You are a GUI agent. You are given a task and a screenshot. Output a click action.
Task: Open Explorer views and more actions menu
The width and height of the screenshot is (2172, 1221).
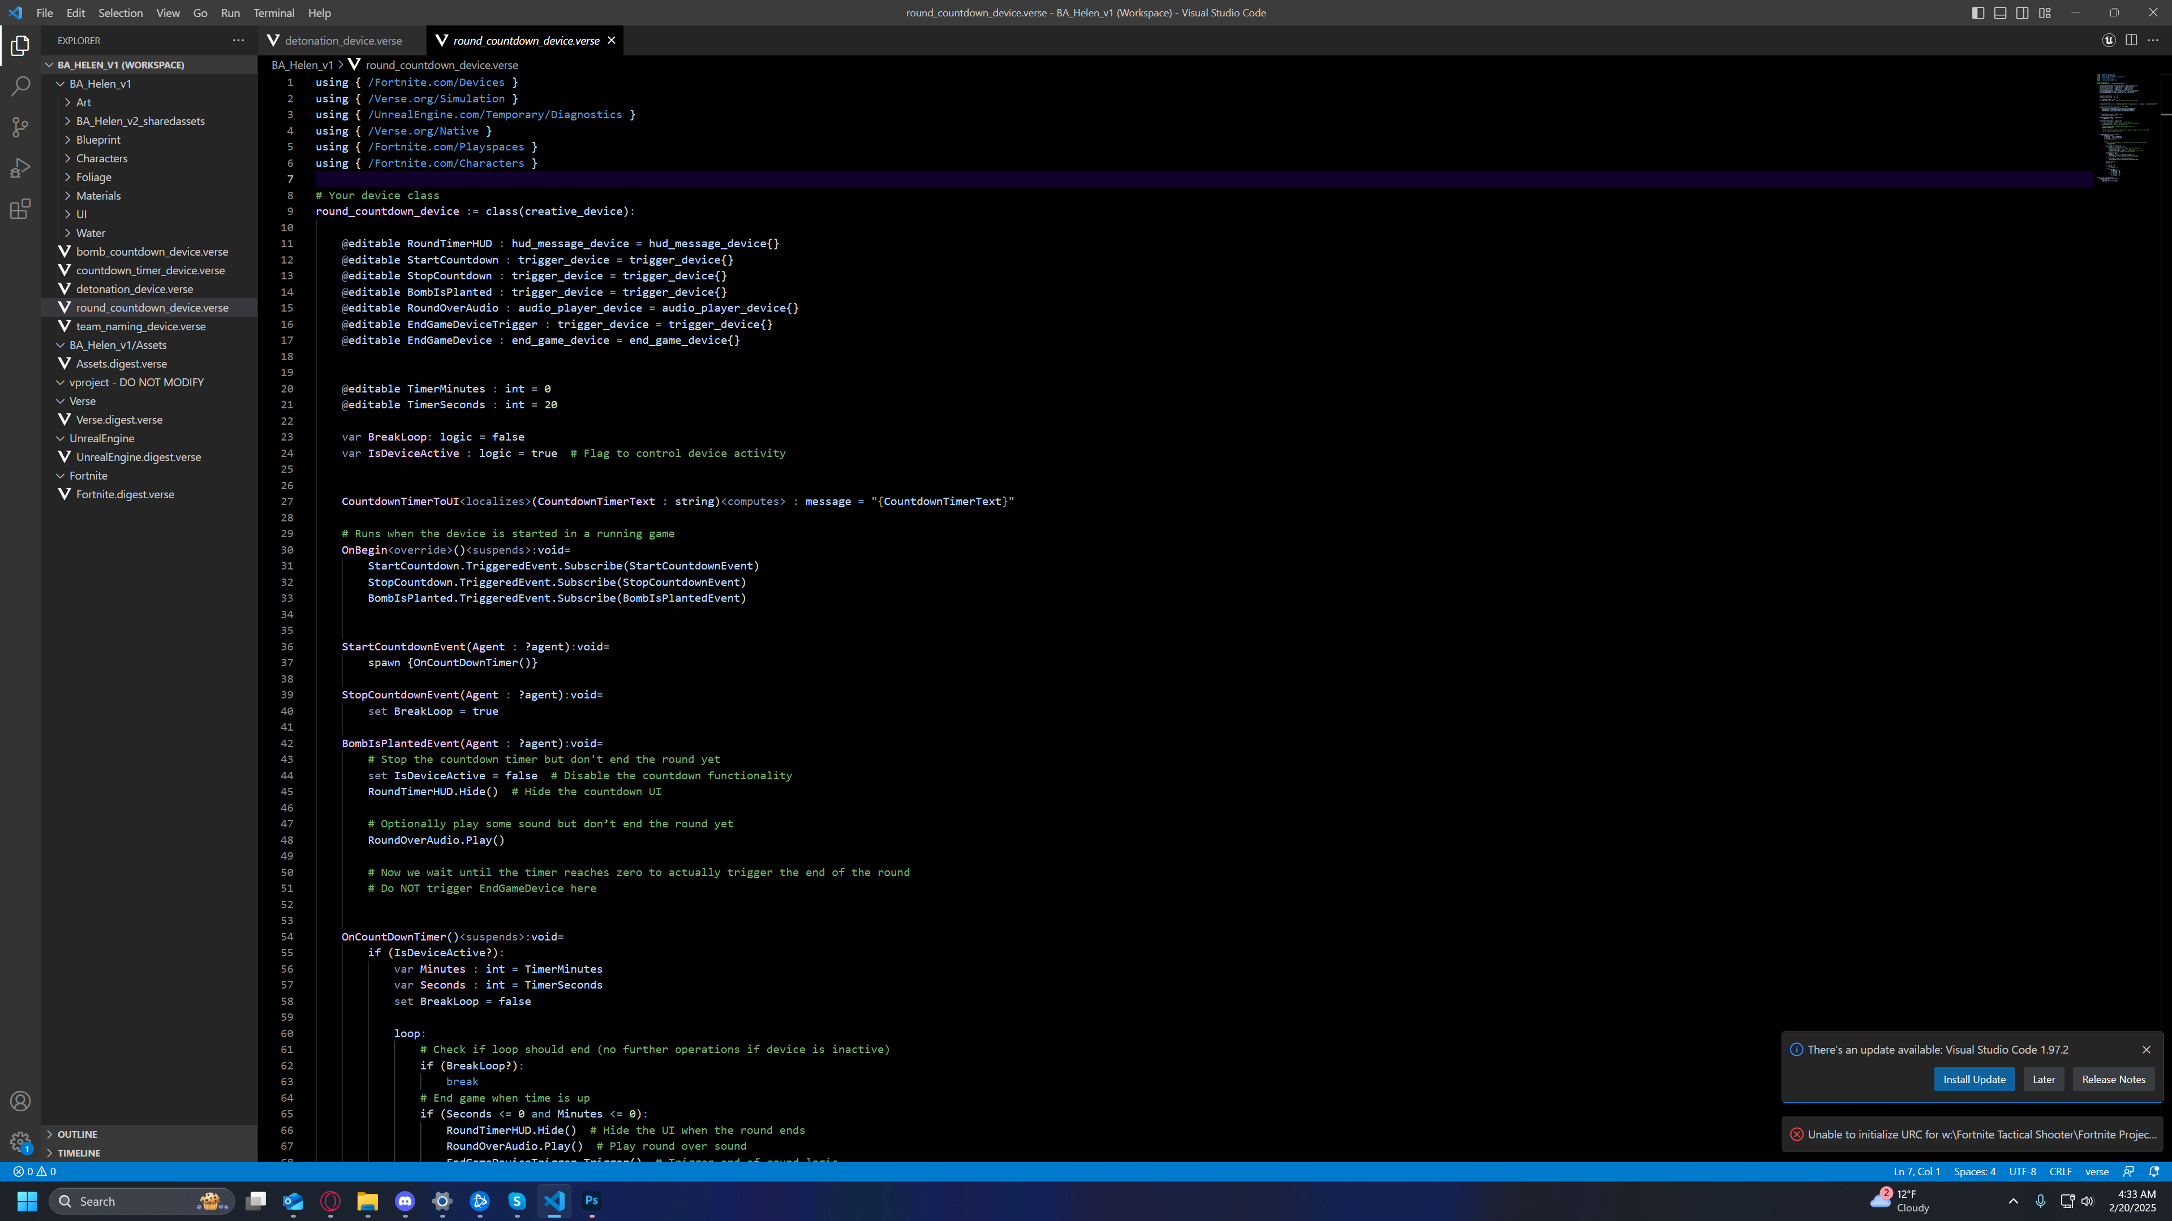tap(239, 41)
